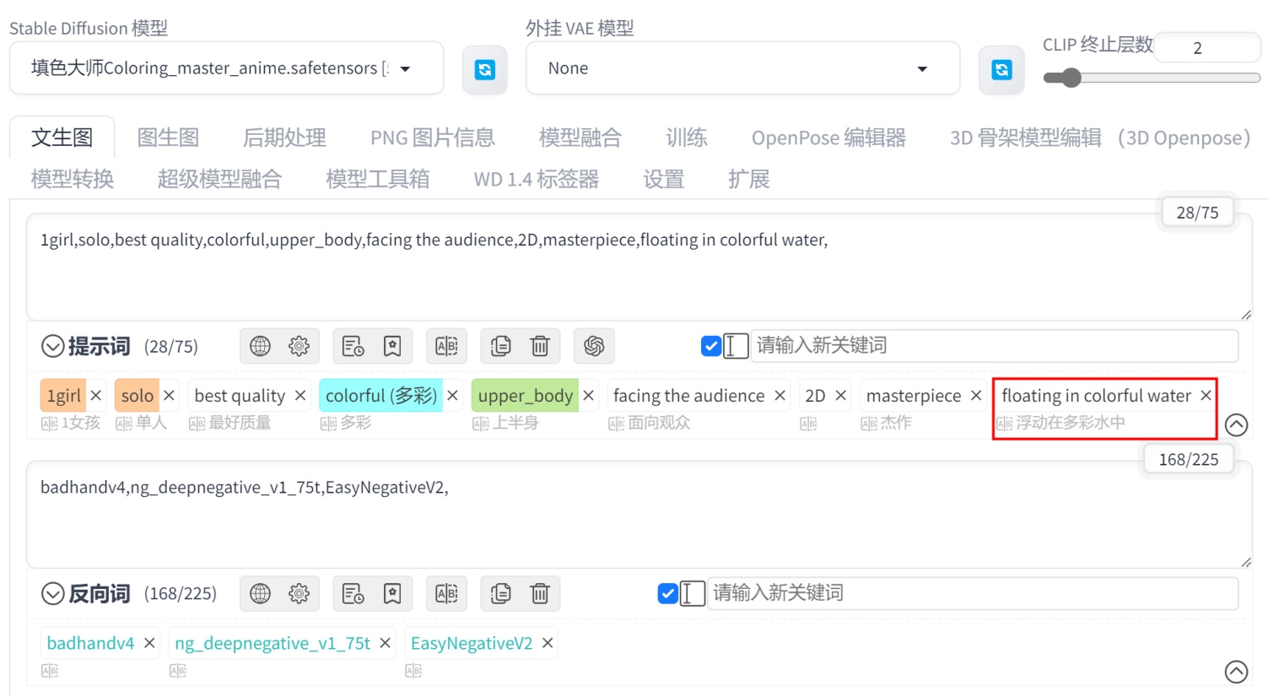Refresh the Stable Diffusion model list
1268x697 pixels.
484,69
